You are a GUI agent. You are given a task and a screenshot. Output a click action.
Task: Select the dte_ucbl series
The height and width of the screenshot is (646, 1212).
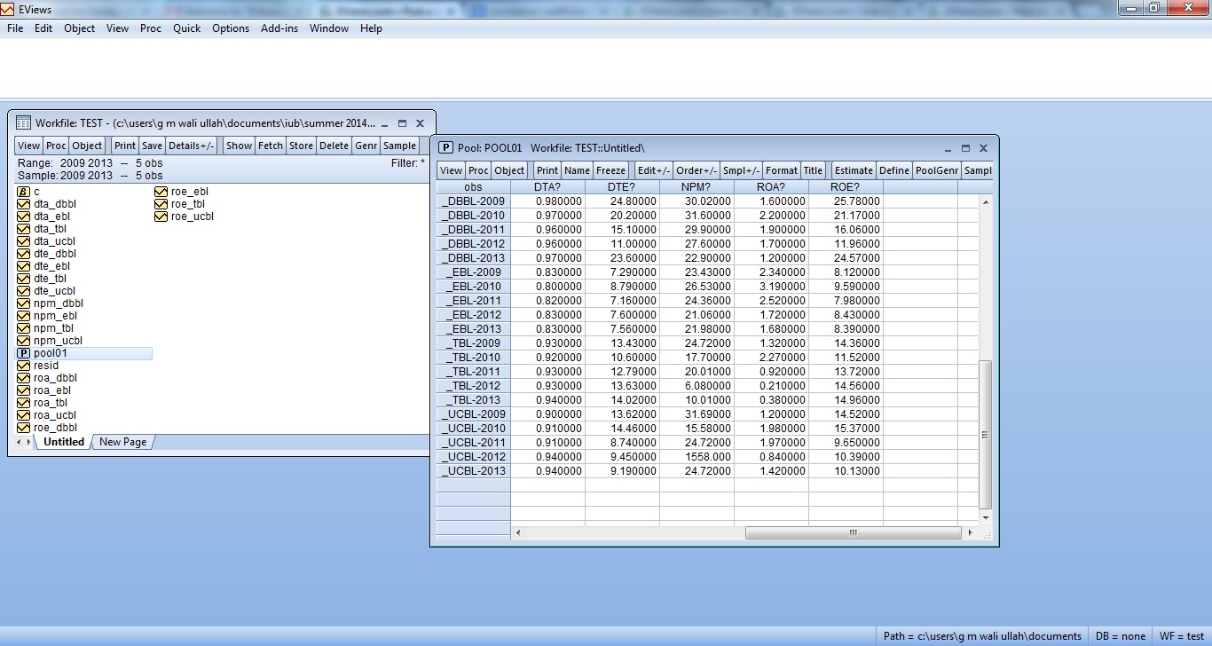54,291
